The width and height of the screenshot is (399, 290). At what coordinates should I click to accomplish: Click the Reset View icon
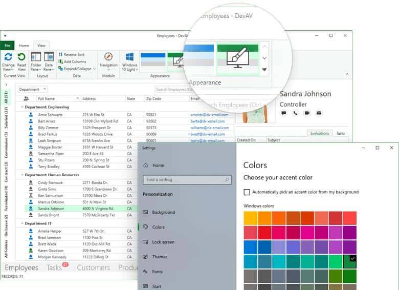pyautogui.click(x=21, y=56)
